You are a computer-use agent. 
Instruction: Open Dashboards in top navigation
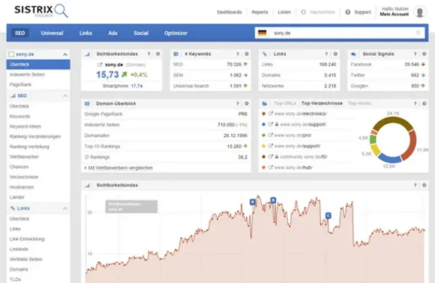(x=229, y=12)
